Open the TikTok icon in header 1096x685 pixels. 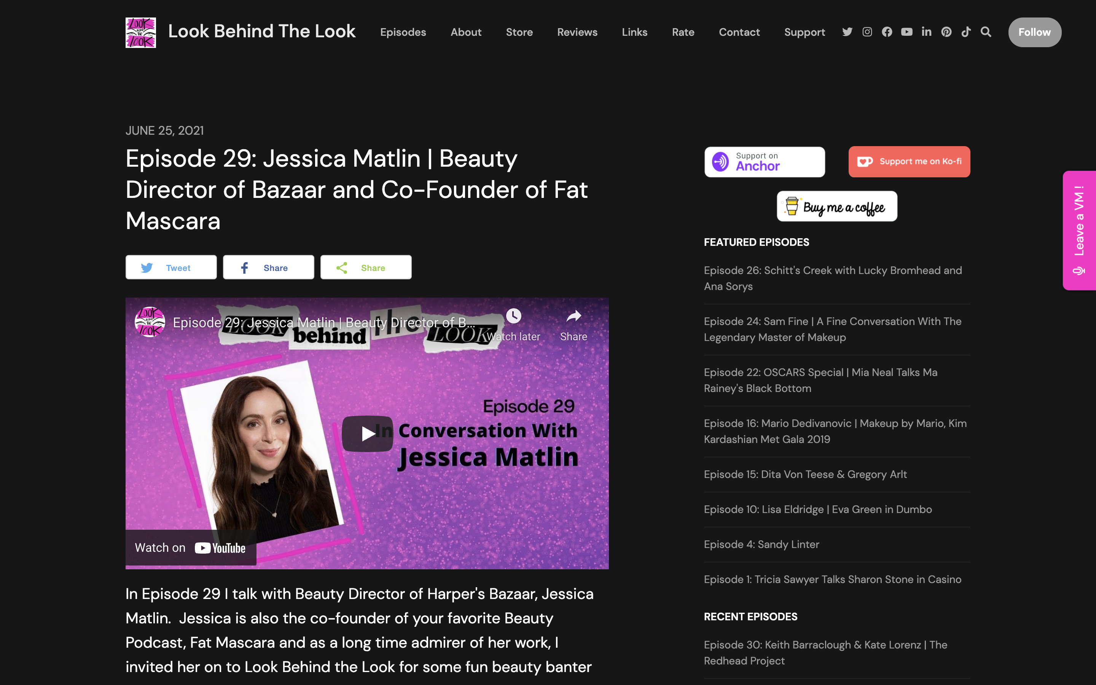pos(966,32)
